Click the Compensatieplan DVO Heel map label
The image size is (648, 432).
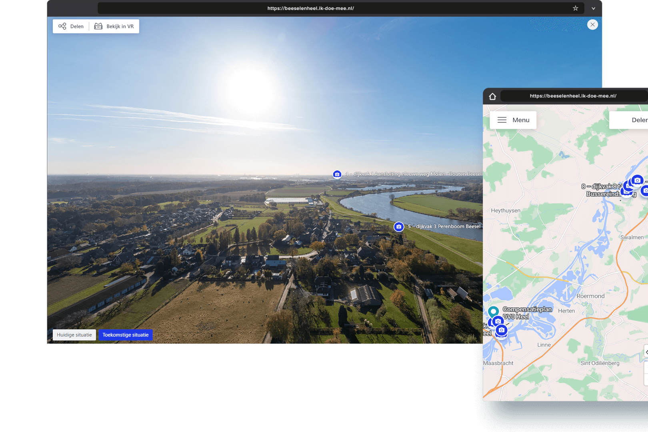(527, 313)
